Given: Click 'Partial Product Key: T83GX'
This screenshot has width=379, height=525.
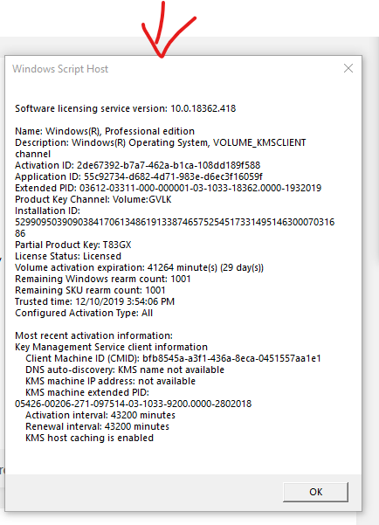Looking at the screenshot, I should 73,245.
